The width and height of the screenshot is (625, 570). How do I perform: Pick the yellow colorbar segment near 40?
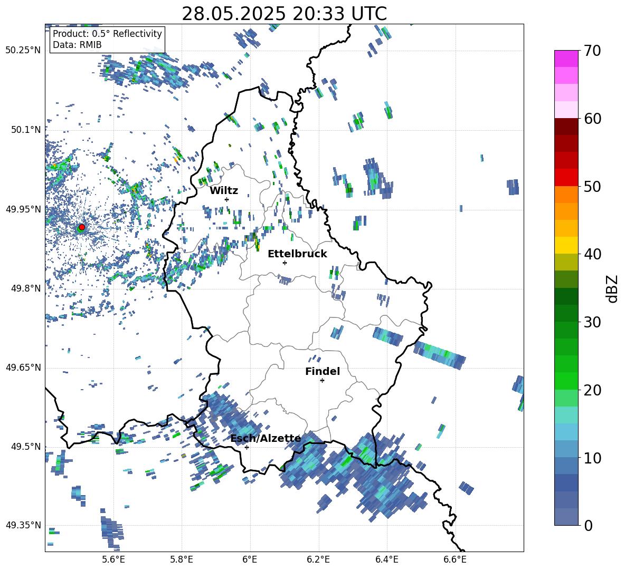coord(566,245)
